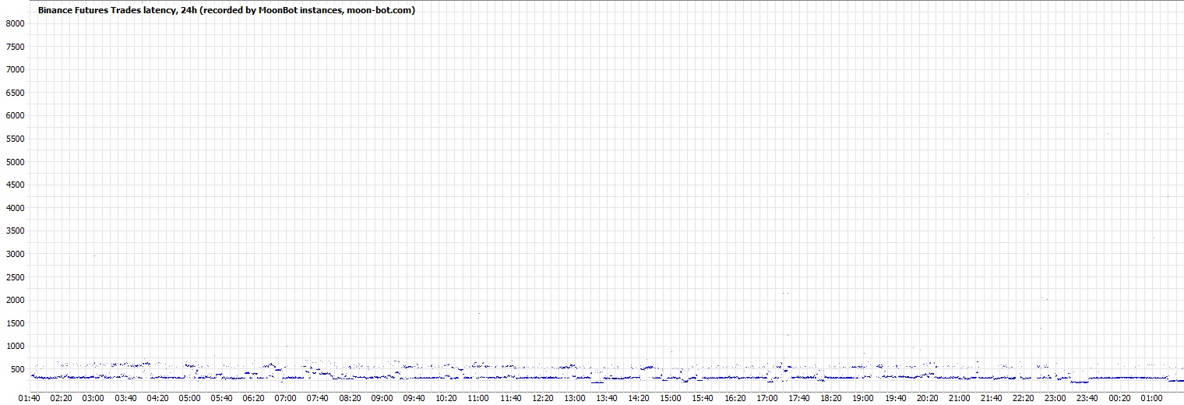1184x405 pixels.
Task: Click the 4500 y-axis value
Action: click(16, 185)
